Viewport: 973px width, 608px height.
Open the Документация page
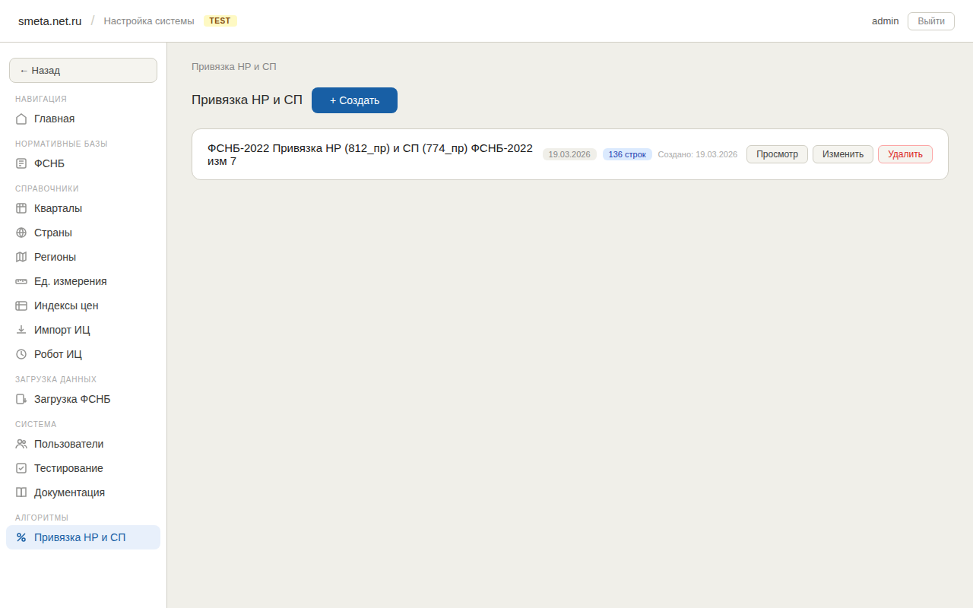[69, 492]
